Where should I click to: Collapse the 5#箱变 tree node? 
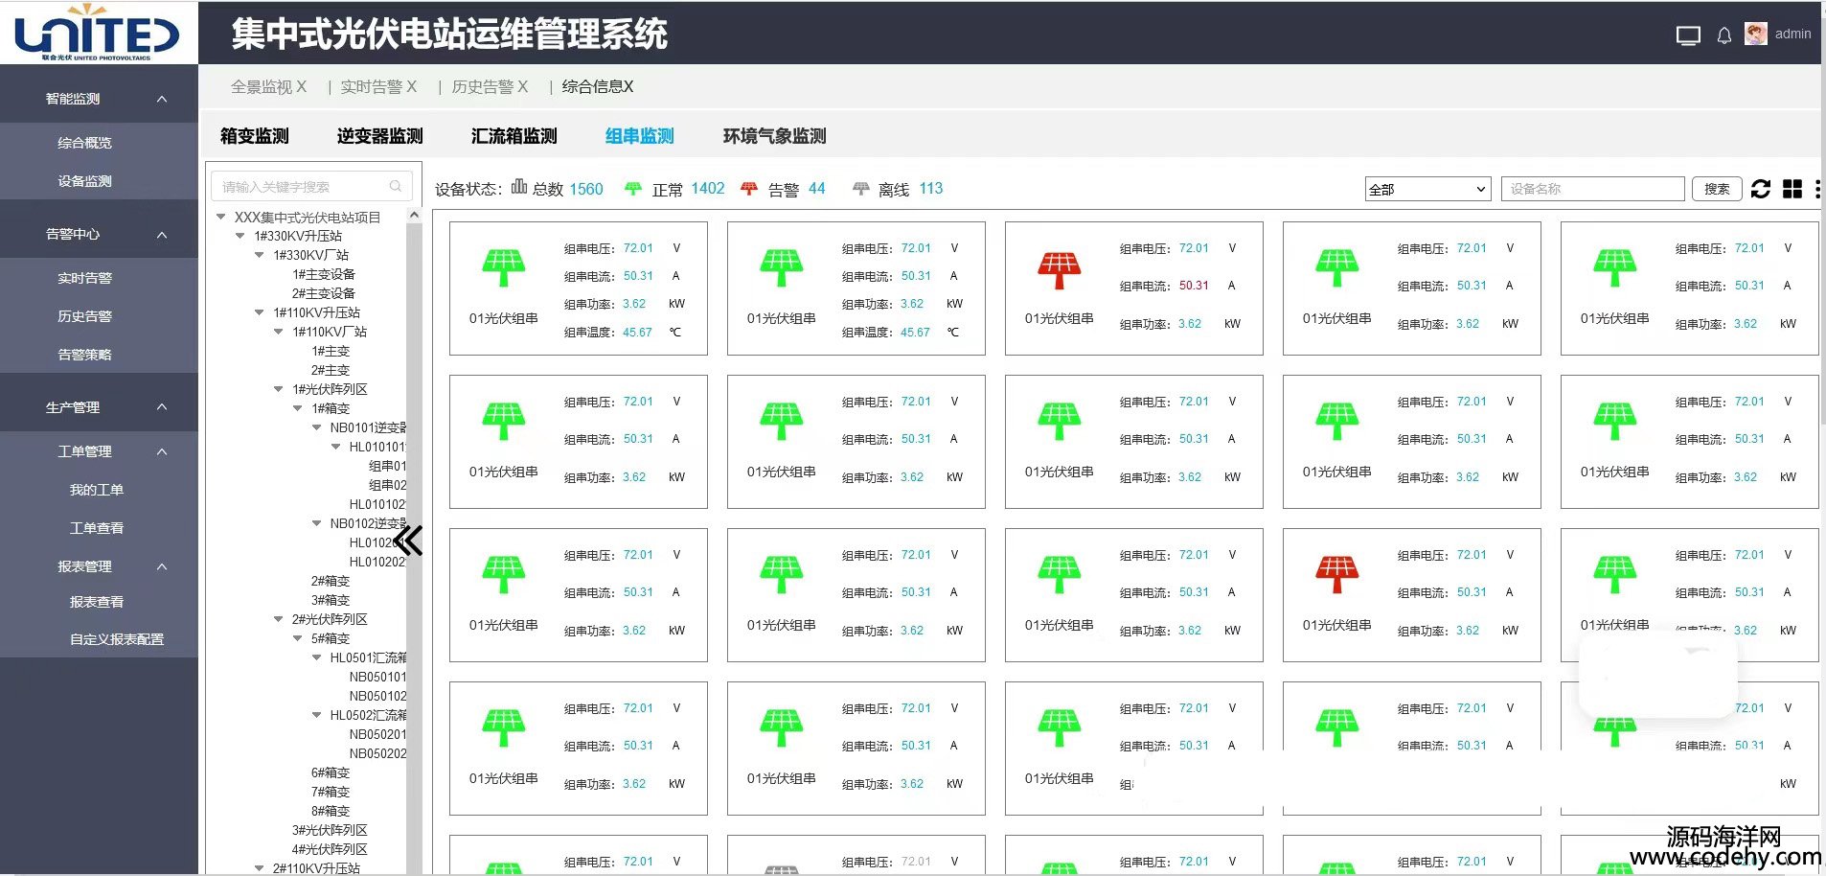pyautogui.click(x=298, y=638)
